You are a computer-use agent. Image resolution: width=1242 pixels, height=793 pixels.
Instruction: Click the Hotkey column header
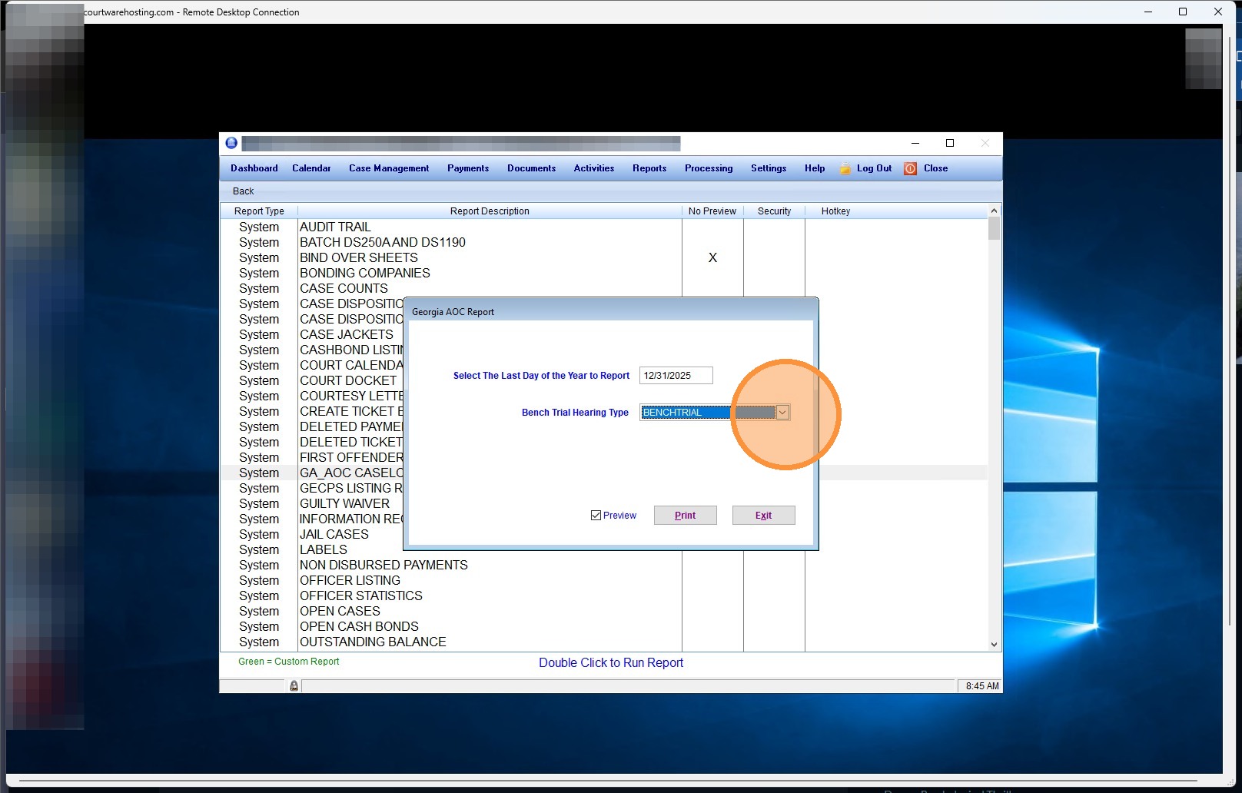pos(835,211)
